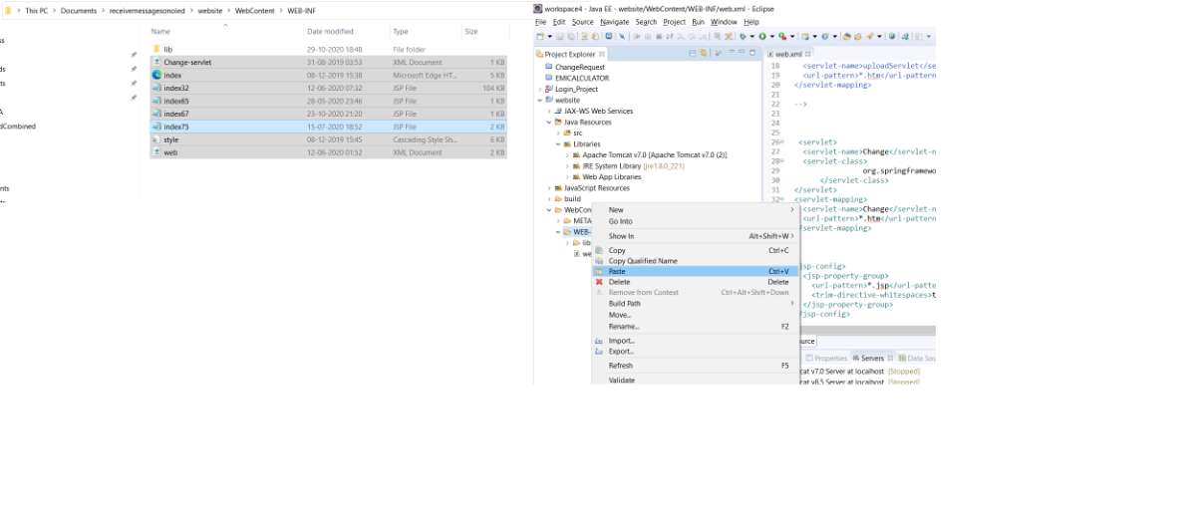Open dropdown arrow next to External Tools icon
Viewport: 1196px width, 526px height.
[792, 36]
